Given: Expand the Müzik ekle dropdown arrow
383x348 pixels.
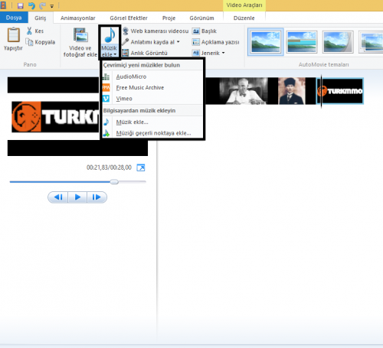Looking at the screenshot, I should click(x=115, y=54).
